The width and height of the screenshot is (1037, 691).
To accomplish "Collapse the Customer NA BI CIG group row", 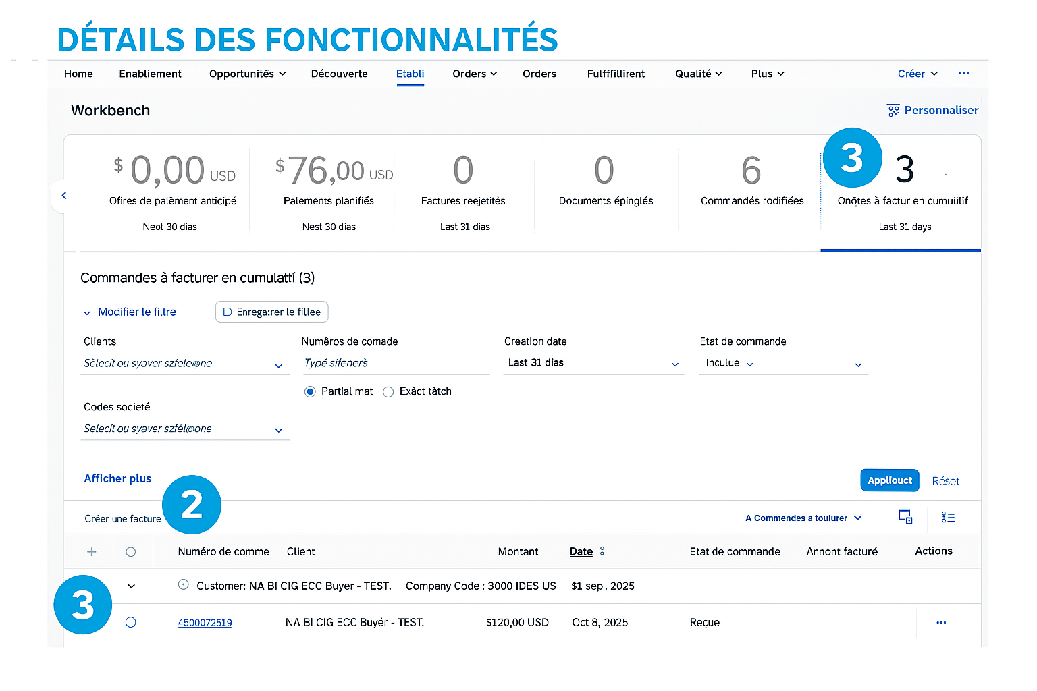I will pyautogui.click(x=132, y=586).
